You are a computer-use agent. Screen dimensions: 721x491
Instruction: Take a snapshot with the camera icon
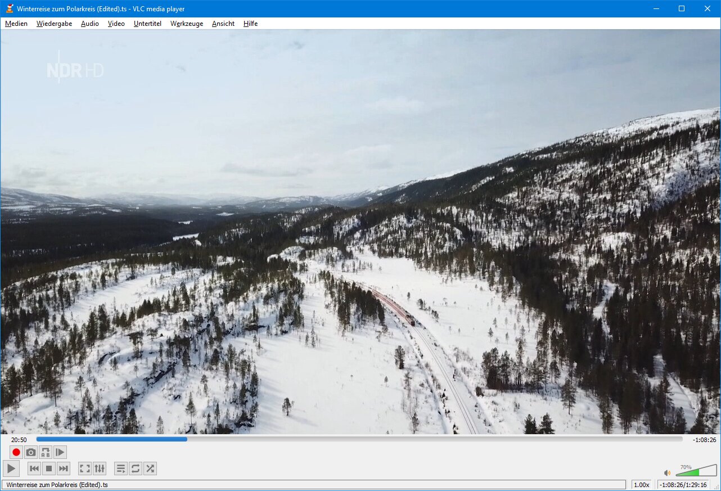click(31, 452)
